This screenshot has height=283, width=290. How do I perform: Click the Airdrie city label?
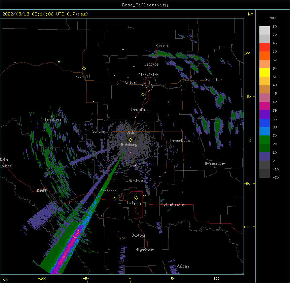pos(136,180)
